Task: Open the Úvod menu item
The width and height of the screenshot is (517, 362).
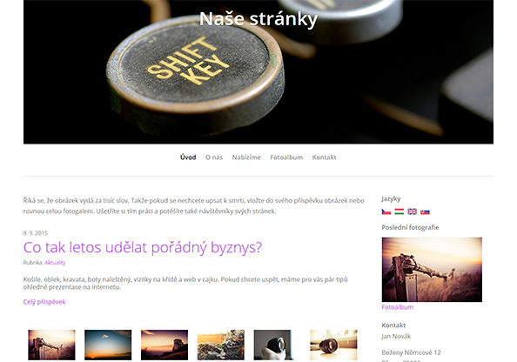Action: [x=188, y=158]
